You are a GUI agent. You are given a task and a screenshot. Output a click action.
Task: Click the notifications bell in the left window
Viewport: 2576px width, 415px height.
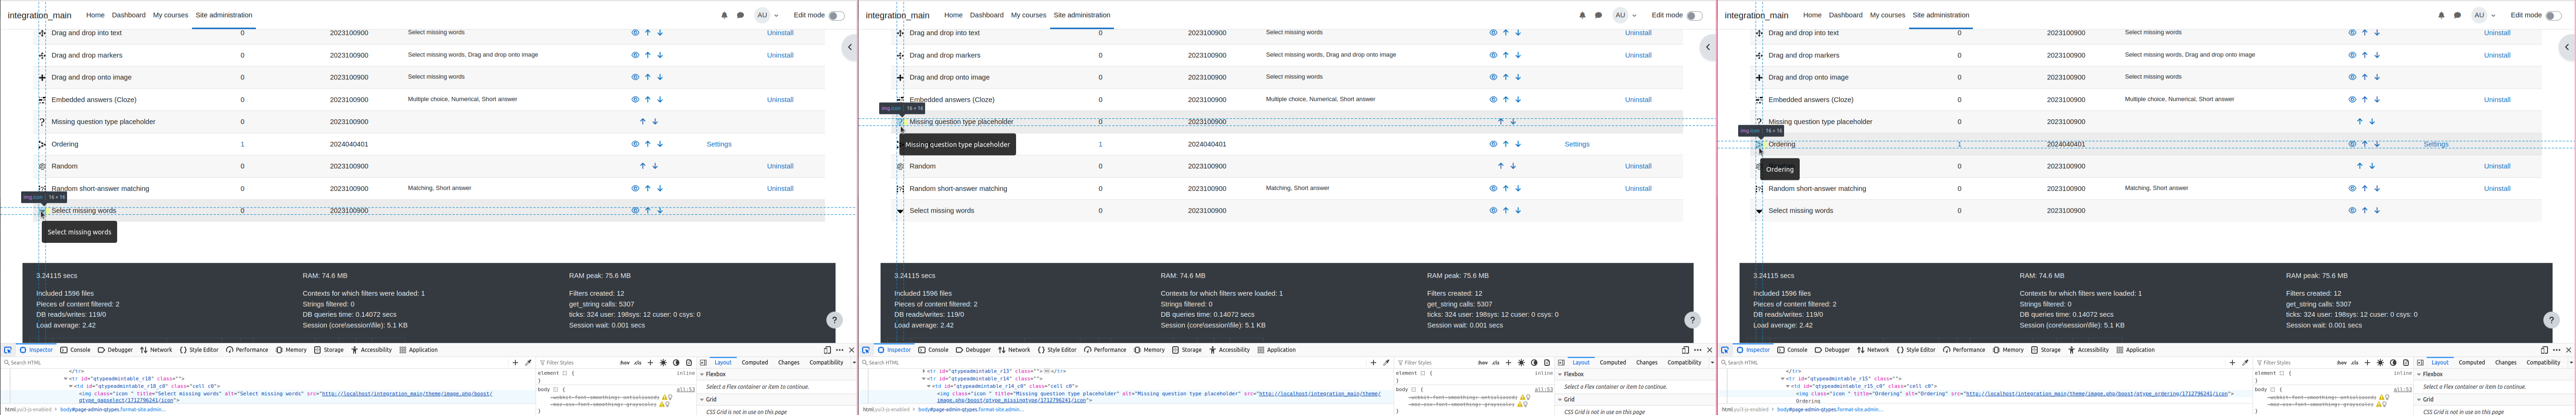pyautogui.click(x=724, y=15)
